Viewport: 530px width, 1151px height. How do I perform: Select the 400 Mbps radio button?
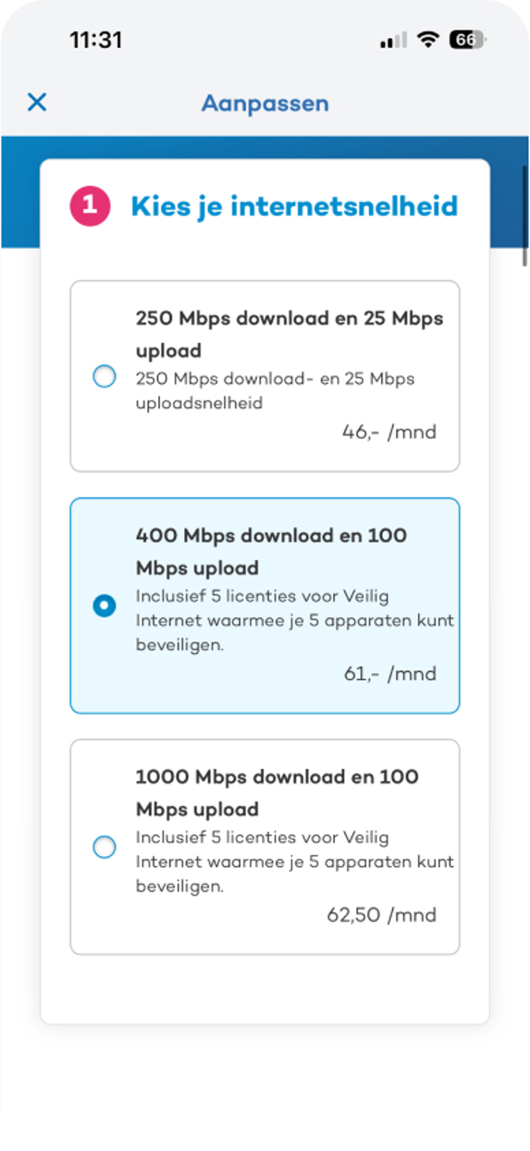tap(104, 605)
